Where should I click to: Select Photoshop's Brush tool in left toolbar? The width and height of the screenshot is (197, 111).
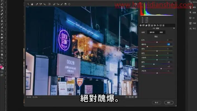[x=2, y=17]
